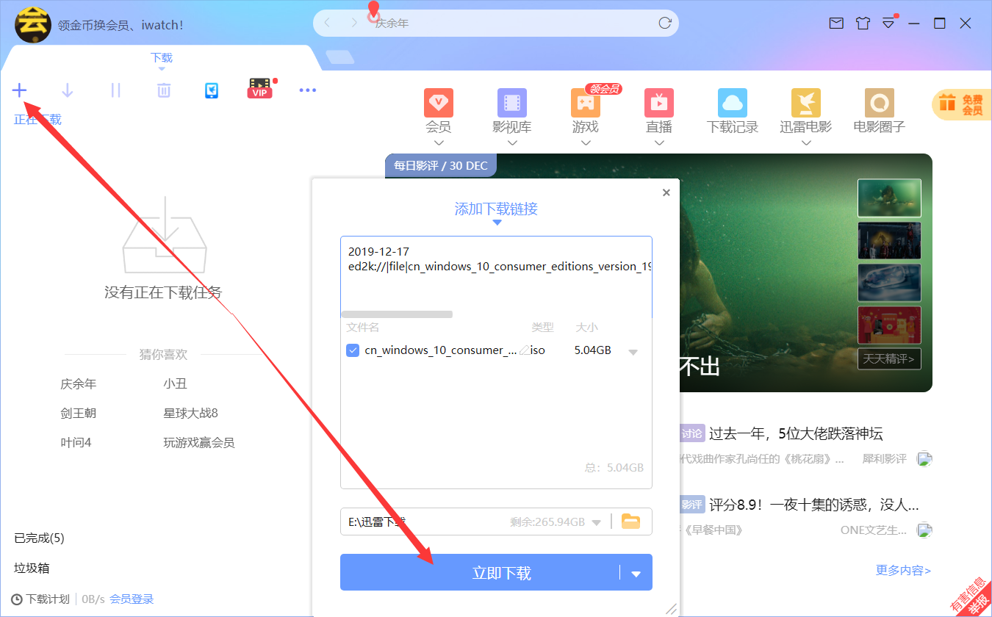Select the 下载 tab
The height and width of the screenshot is (617, 992).
point(162,58)
